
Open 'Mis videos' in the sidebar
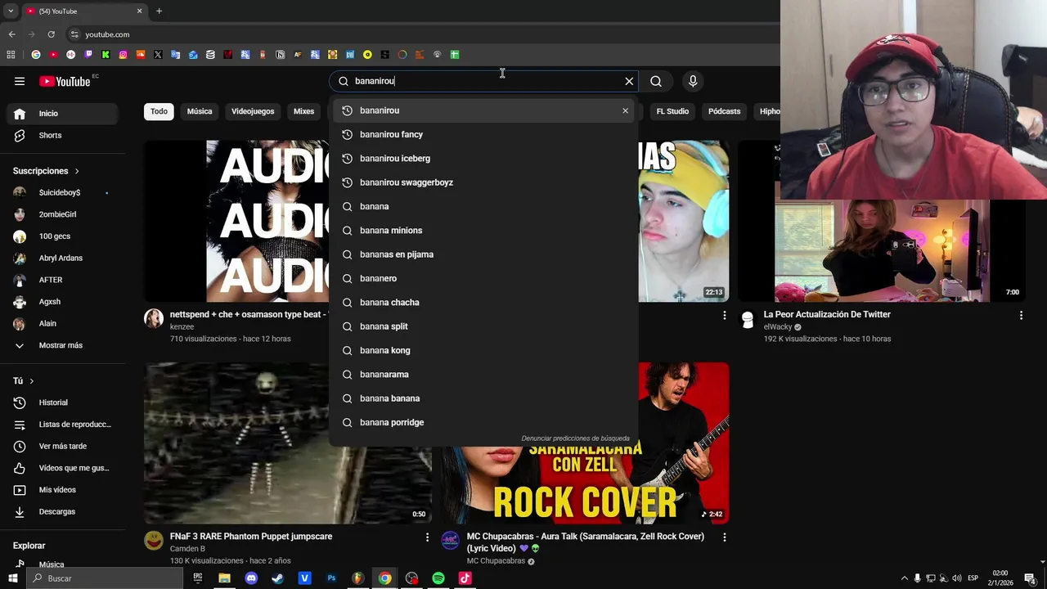(62, 490)
